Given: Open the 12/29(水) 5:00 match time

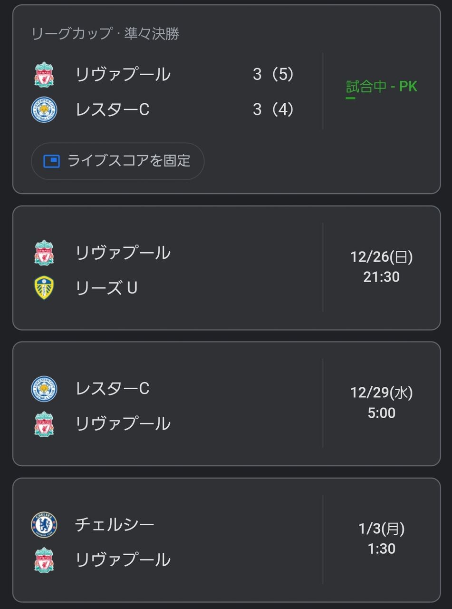Looking at the screenshot, I should tap(382, 403).
